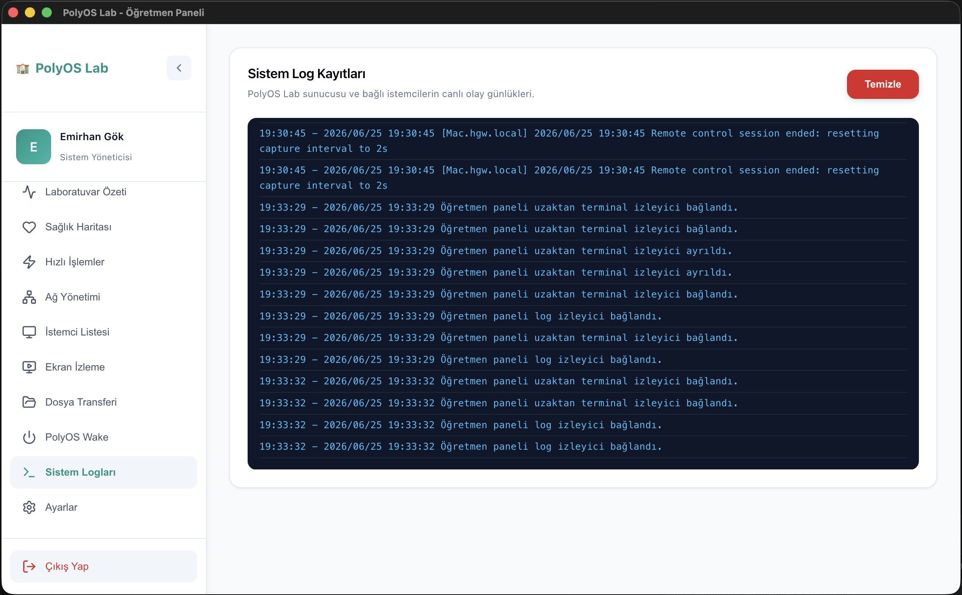Click first 19:33:29 terminal izleyici ayrıldı entry

pyautogui.click(x=583, y=251)
